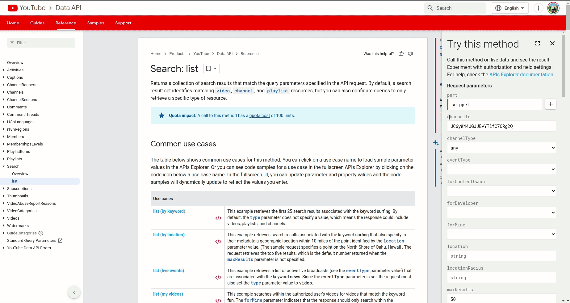The image size is (570, 303).
Task: Rate the page helpful with thumbs up
Action: (401, 53)
